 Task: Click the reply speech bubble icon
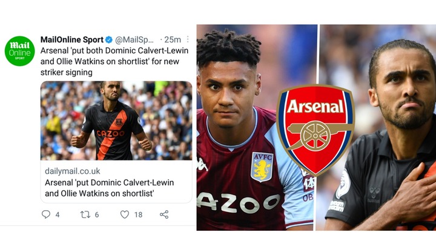tap(46, 214)
